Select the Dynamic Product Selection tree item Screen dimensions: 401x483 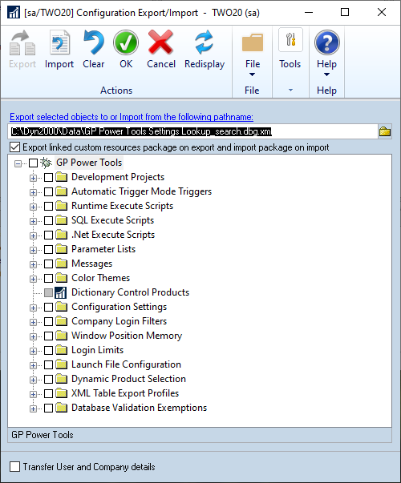tap(128, 379)
